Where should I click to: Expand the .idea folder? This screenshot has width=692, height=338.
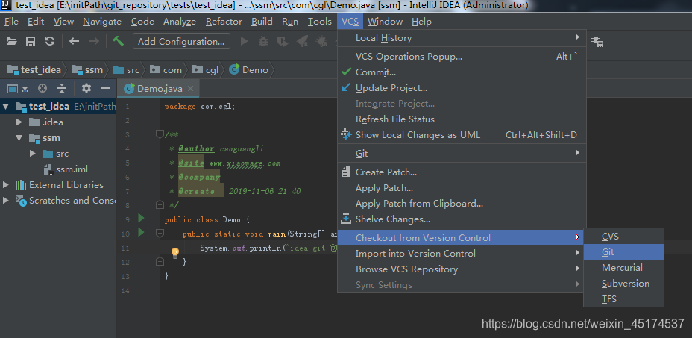click(x=19, y=122)
